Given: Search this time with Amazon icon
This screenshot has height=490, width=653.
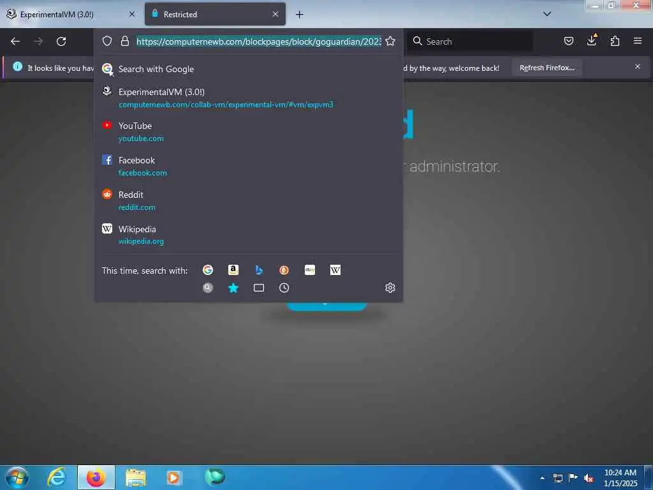Looking at the screenshot, I should 233,270.
